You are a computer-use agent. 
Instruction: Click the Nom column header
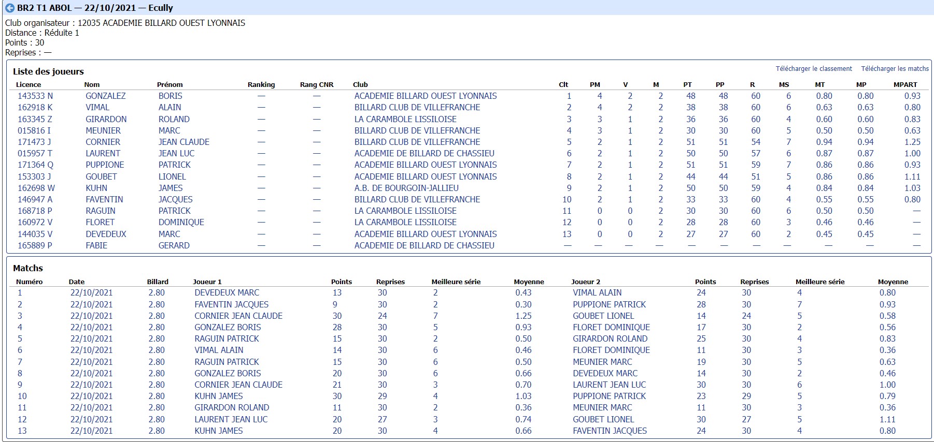[x=92, y=84]
